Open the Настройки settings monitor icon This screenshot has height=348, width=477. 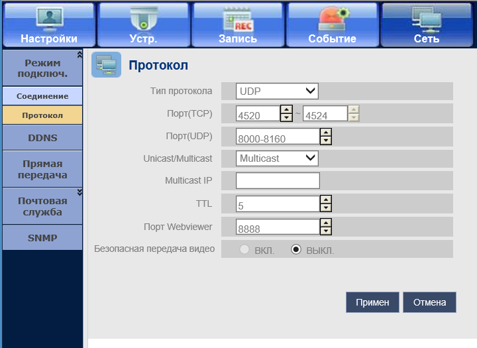pos(48,17)
